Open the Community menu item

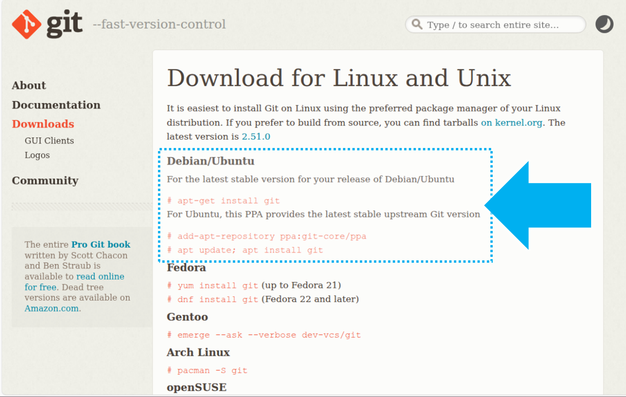click(45, 180)
